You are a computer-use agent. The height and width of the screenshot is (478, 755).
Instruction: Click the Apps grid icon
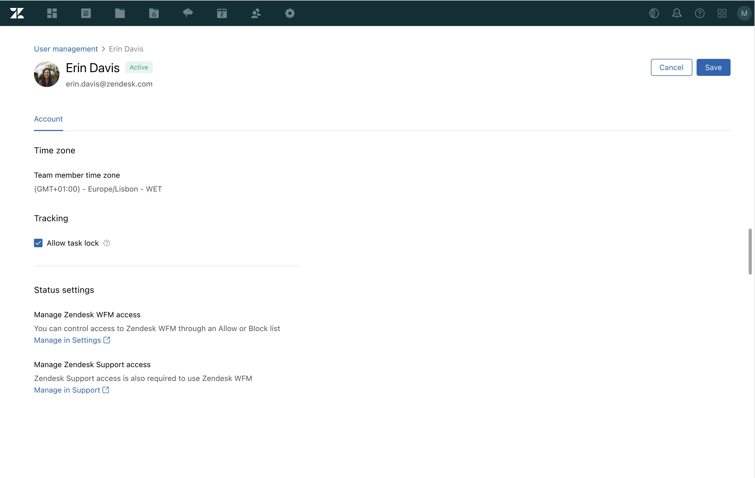722,13
